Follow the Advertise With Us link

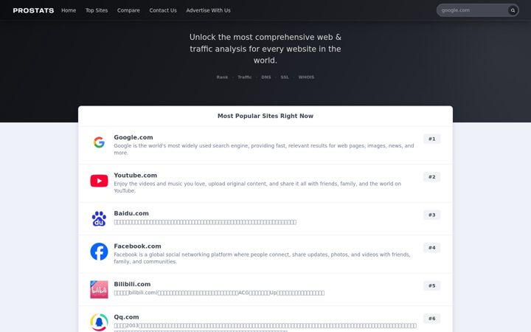coord(208,10)
